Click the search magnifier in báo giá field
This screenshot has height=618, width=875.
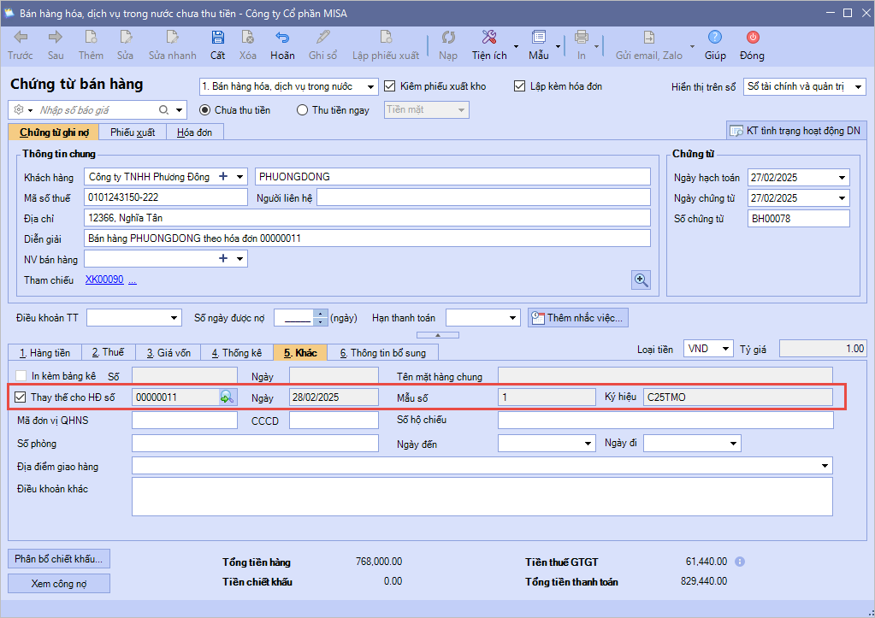point(163,110)
